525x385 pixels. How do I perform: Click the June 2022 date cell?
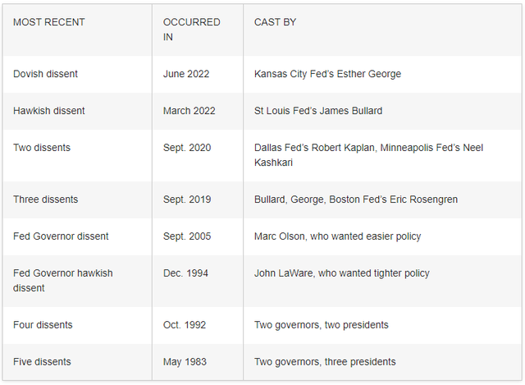click(186, 74)
